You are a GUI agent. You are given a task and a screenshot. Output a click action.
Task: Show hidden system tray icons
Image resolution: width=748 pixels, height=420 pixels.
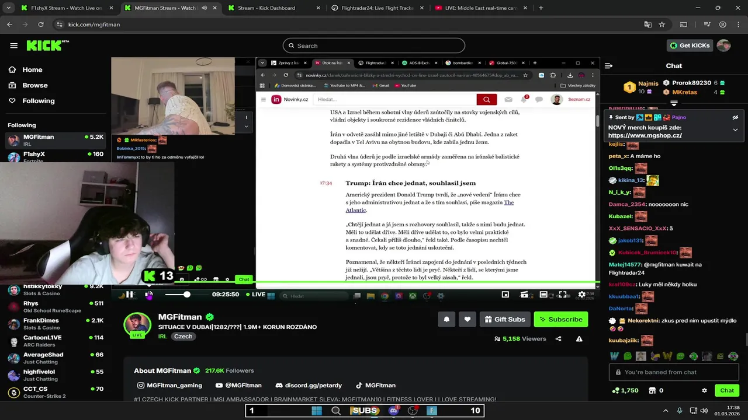[x=666, y=411]
